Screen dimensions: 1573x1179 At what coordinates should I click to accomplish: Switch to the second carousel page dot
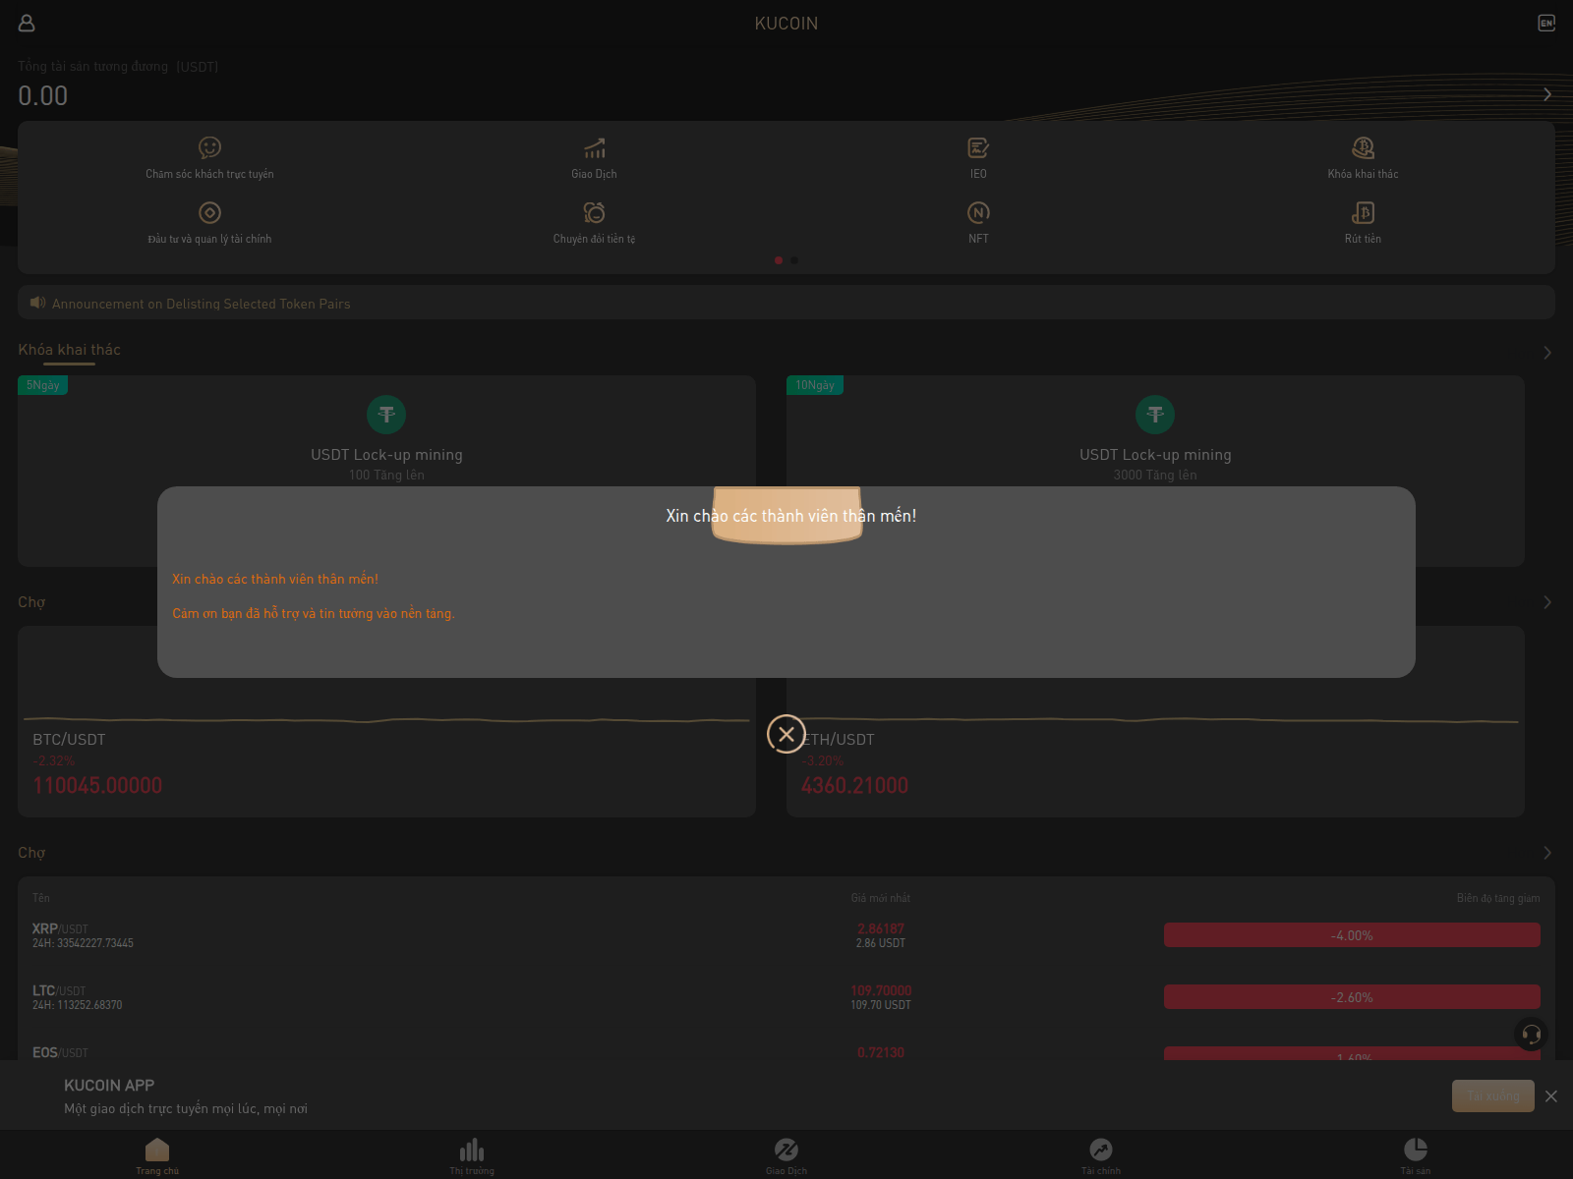pos(794,260)
